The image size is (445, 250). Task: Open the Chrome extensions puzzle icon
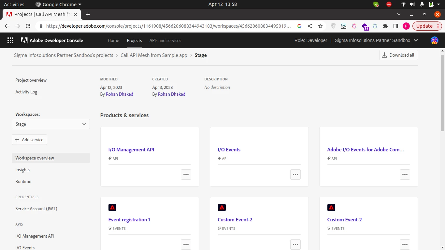(385, 26)
